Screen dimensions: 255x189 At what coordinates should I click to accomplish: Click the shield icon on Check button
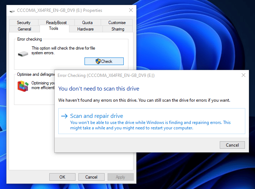98,61
